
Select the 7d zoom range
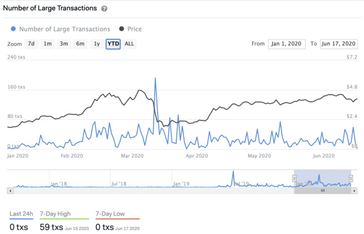[x=31, y=44]
